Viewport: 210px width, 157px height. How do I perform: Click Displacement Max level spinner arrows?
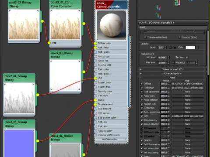click(x=168, y=63)
